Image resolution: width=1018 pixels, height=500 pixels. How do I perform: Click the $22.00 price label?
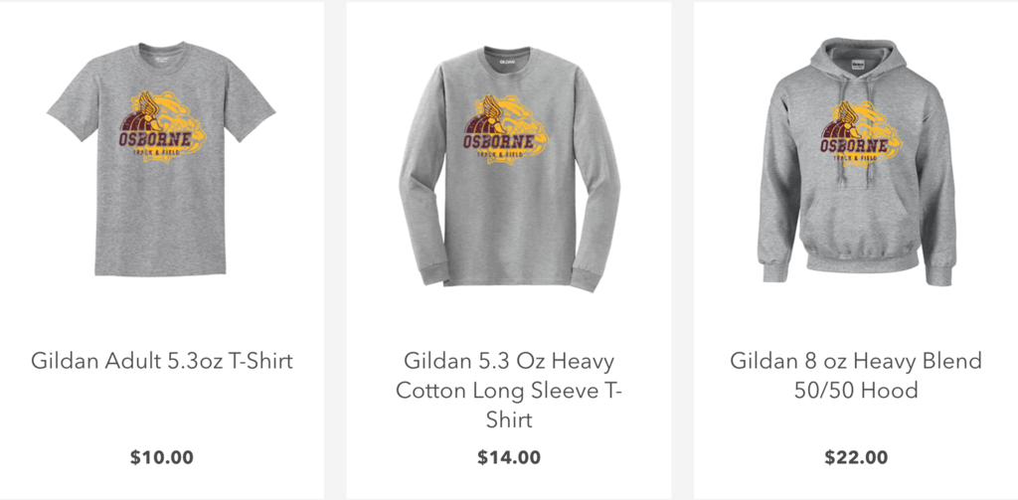[x=856, y=457]
